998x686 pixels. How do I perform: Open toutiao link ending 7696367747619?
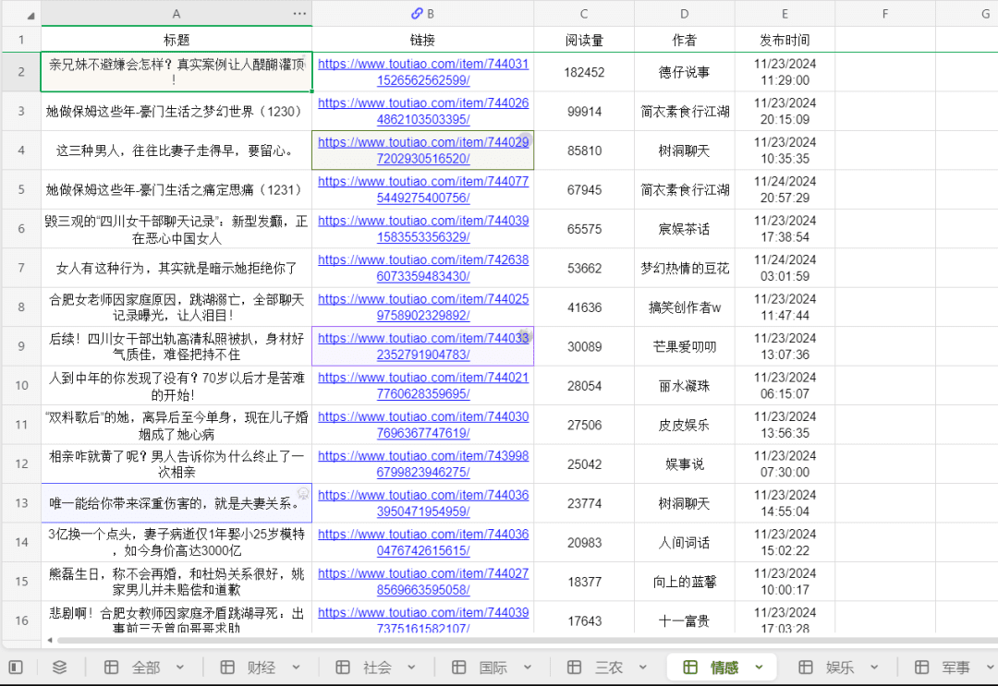click(423, 425)
